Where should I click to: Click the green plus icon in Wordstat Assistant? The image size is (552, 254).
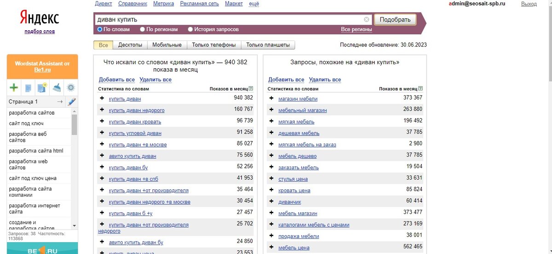14,88
